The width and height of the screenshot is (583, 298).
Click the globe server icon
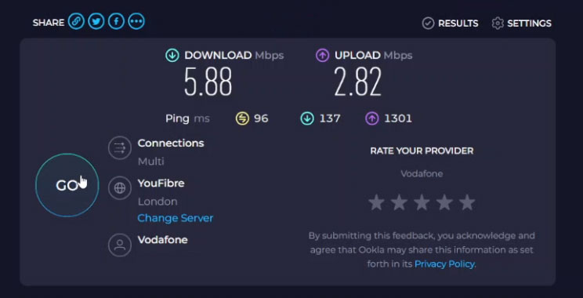pos(120,188)
